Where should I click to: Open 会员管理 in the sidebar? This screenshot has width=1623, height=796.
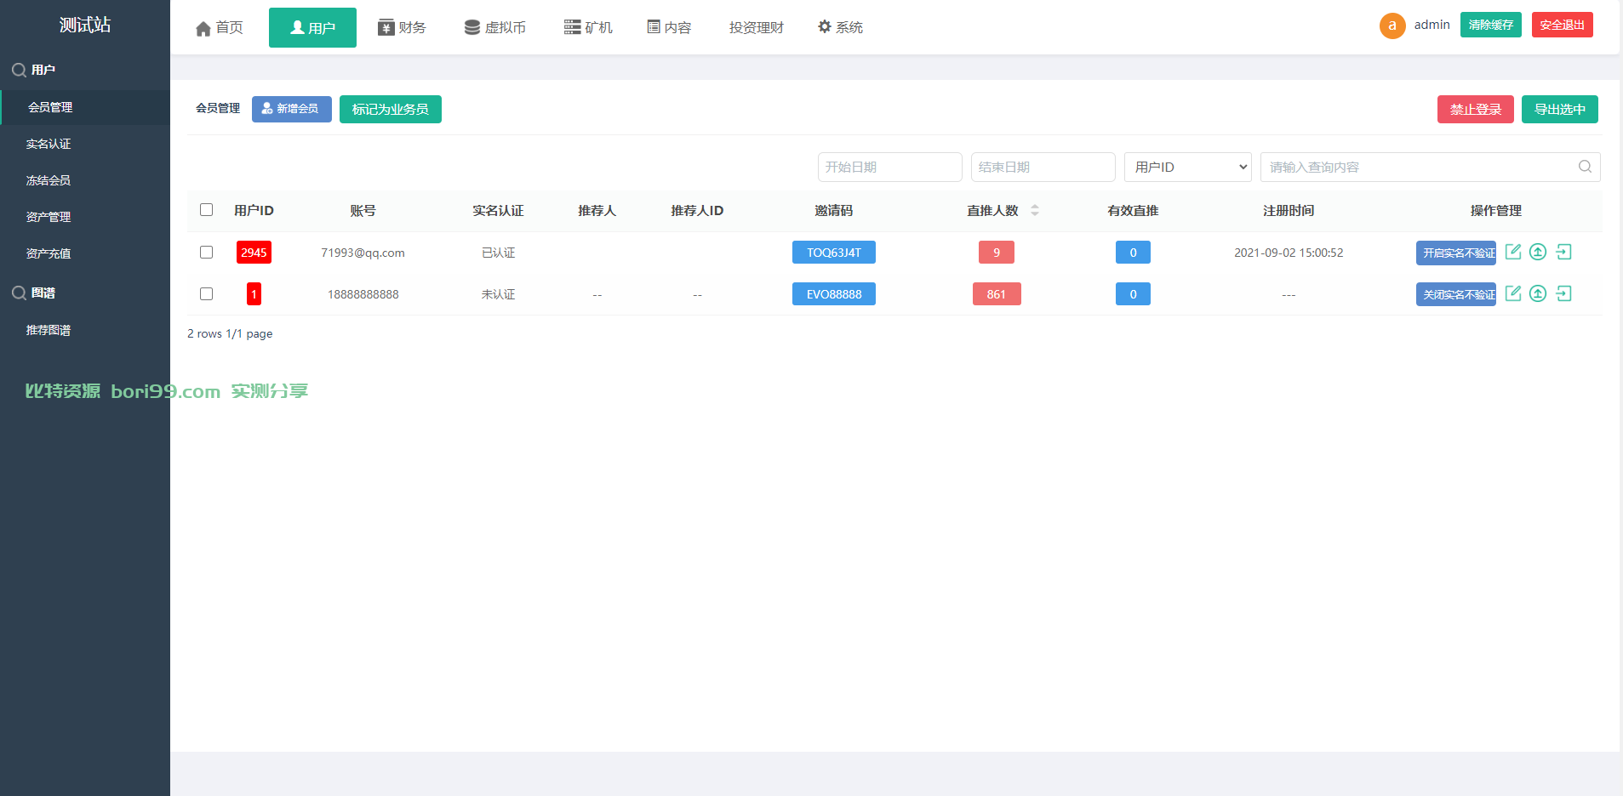point(85,107)
